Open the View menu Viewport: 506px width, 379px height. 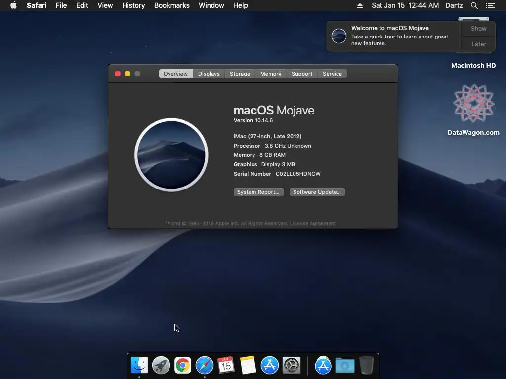point(105,5)
